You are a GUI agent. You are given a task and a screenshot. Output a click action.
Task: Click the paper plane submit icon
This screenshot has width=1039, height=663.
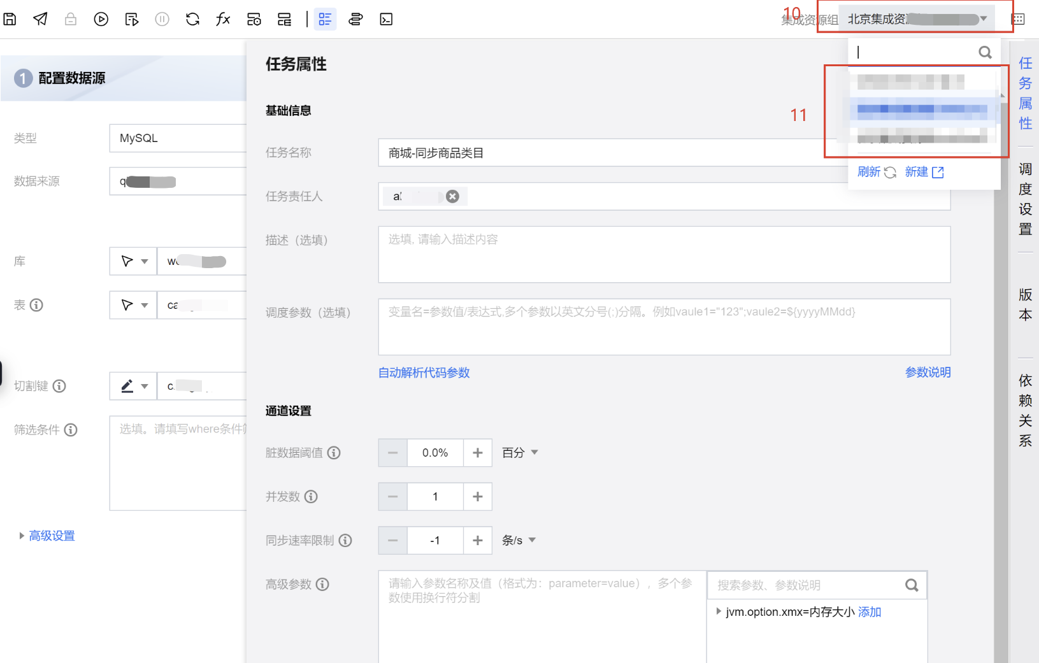pyautogui.click(x=40, y=19)
